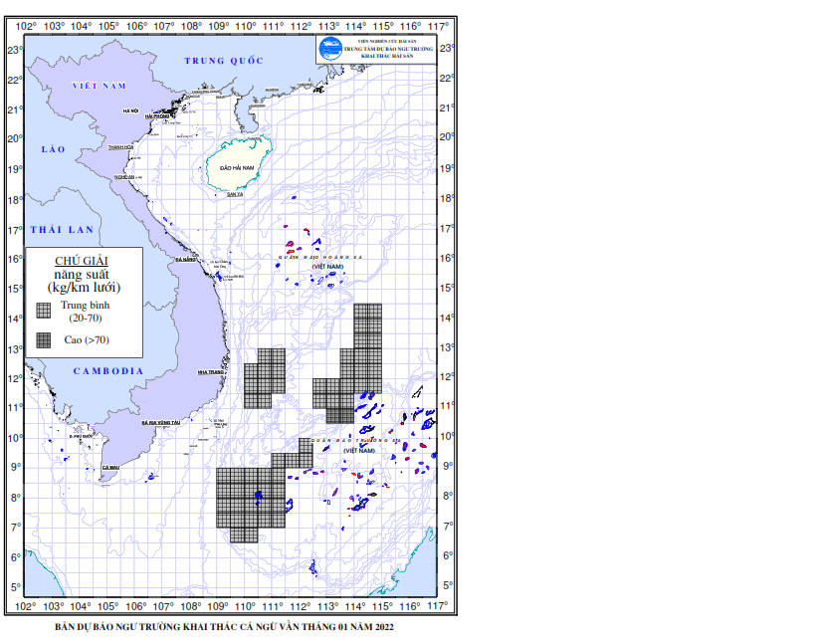Click '(VIỆT NAM)' under the Hoàng Sa label
815x644 pixels.
[328, 266]
